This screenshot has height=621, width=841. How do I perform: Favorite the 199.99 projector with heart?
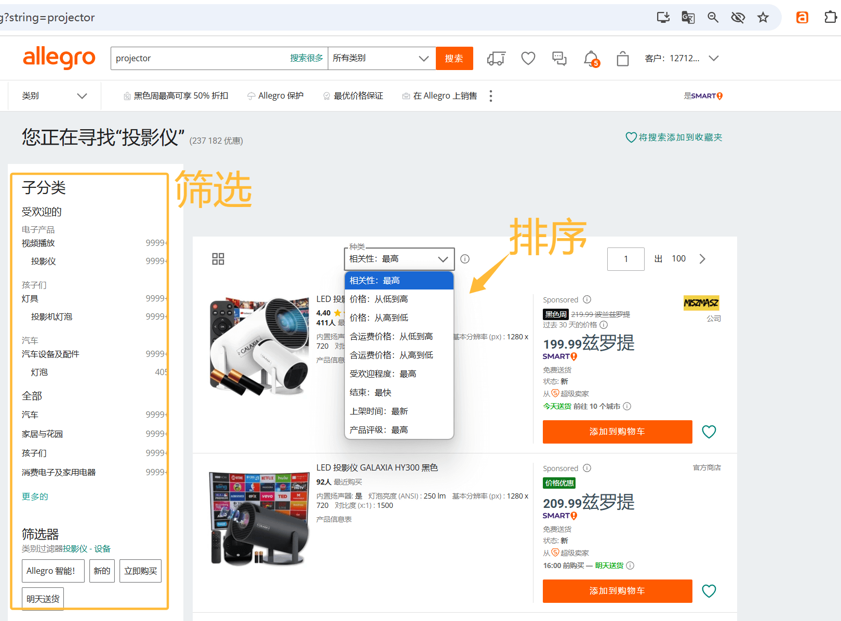point(709,432)
